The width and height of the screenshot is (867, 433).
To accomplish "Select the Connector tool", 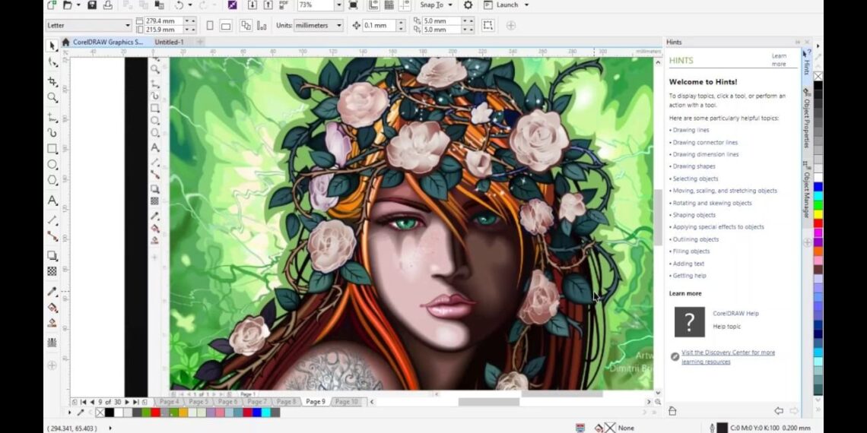I will (52, 235).
